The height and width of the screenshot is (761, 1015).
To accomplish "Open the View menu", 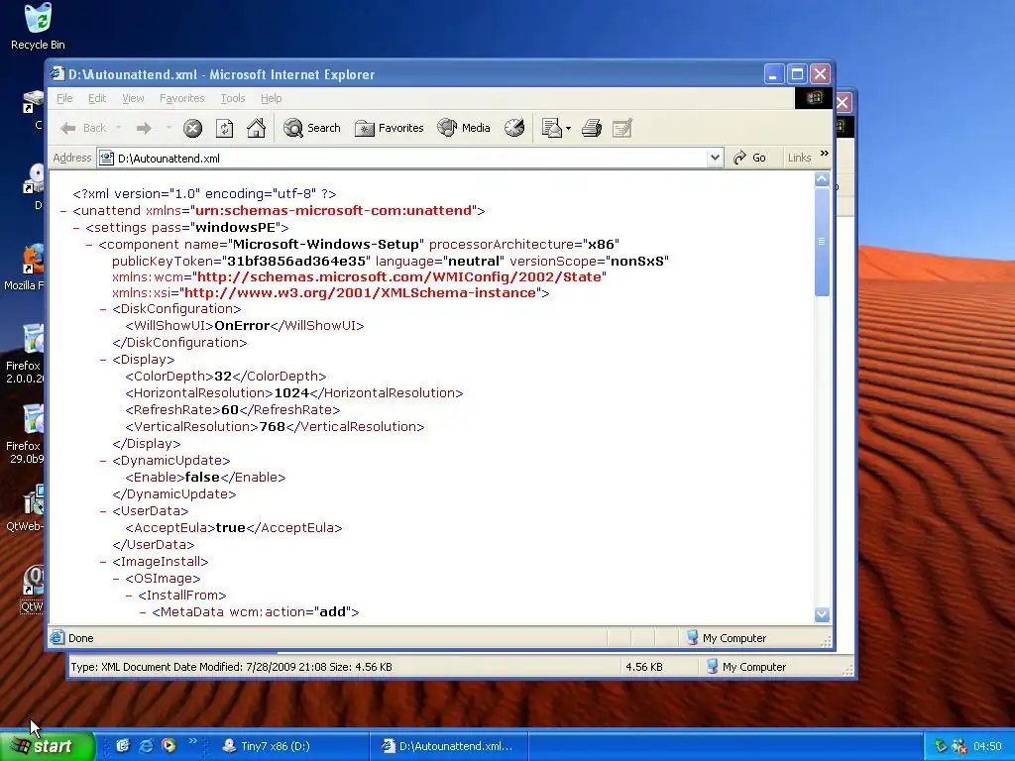I will 133,98.
